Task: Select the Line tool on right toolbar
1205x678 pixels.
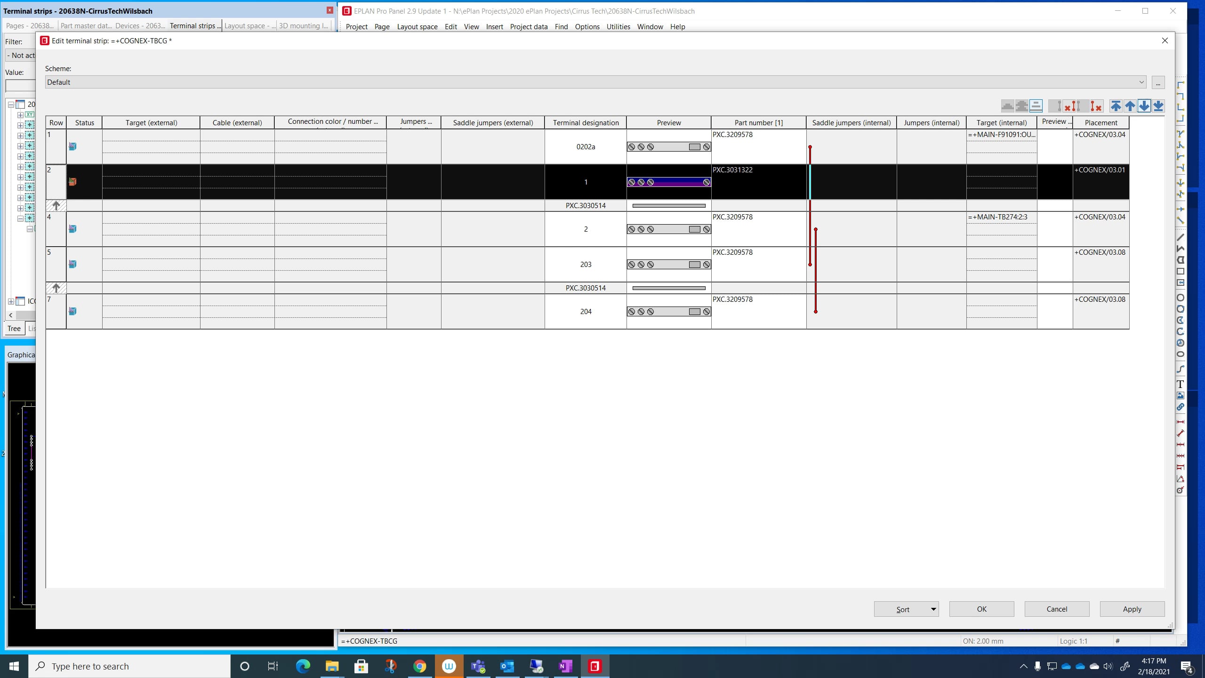Action: 1181,238
